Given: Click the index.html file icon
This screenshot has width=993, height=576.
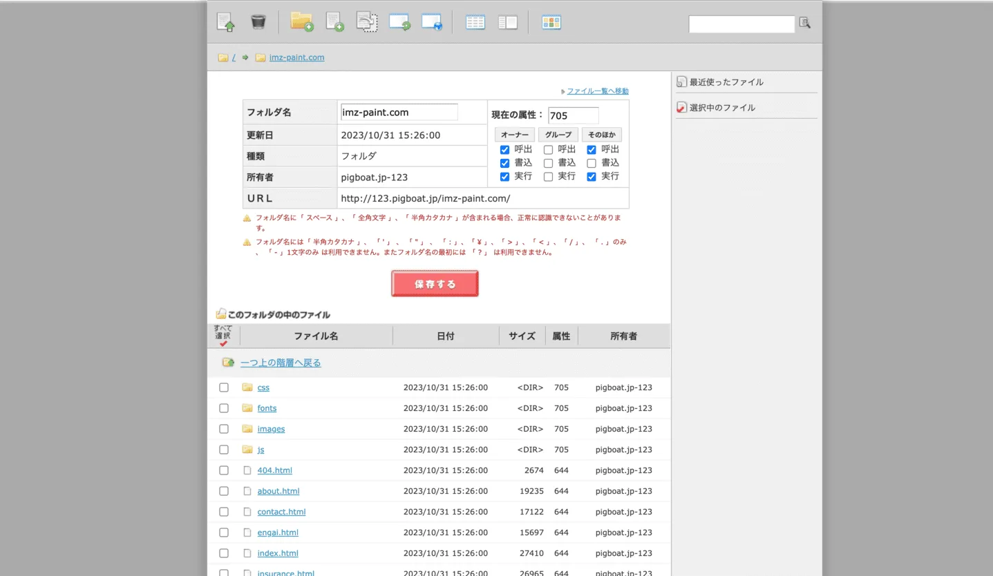Looking at the screenshot, I should (x=247, y=553).
